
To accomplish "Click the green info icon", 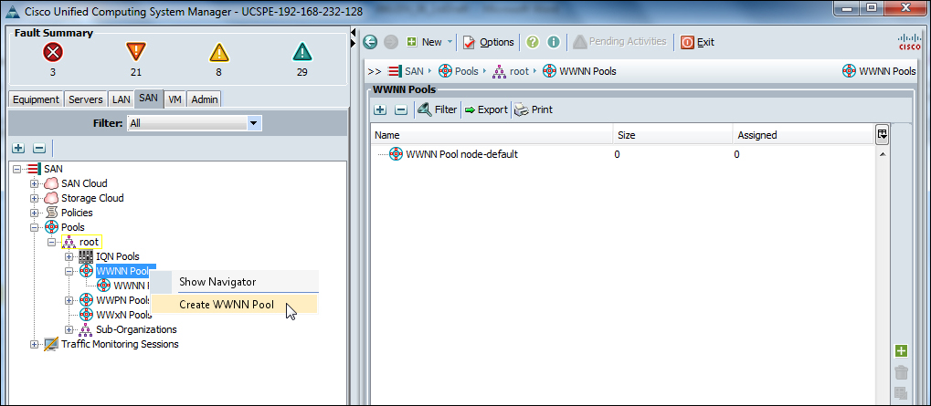I will (x=554, y=42).
